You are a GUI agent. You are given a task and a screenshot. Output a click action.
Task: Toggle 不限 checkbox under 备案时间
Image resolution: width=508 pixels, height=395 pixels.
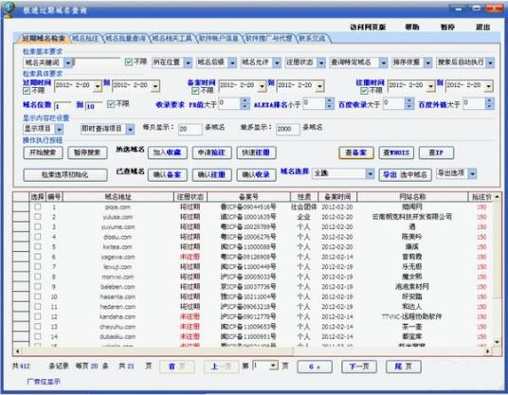click(x=195, y=91)
